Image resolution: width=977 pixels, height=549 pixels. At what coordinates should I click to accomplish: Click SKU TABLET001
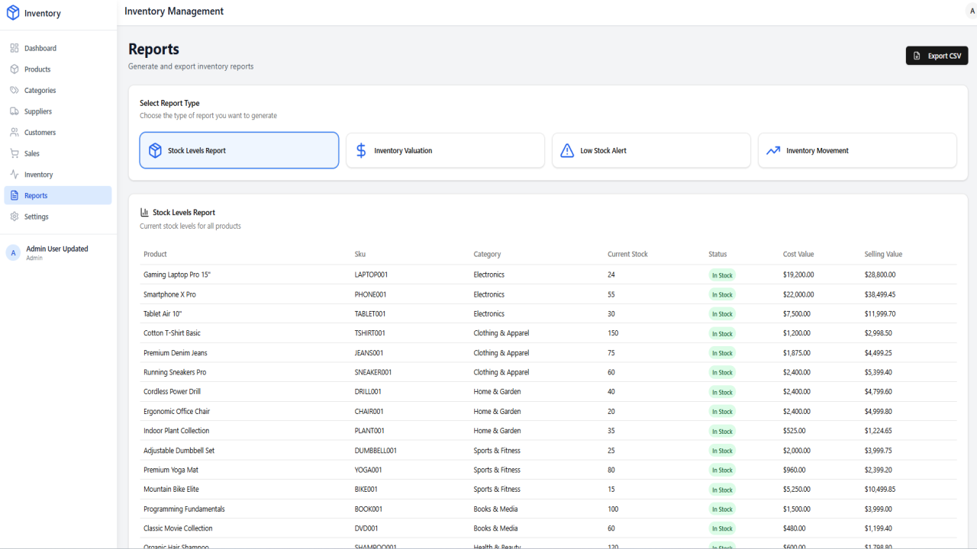click(370, 314)
